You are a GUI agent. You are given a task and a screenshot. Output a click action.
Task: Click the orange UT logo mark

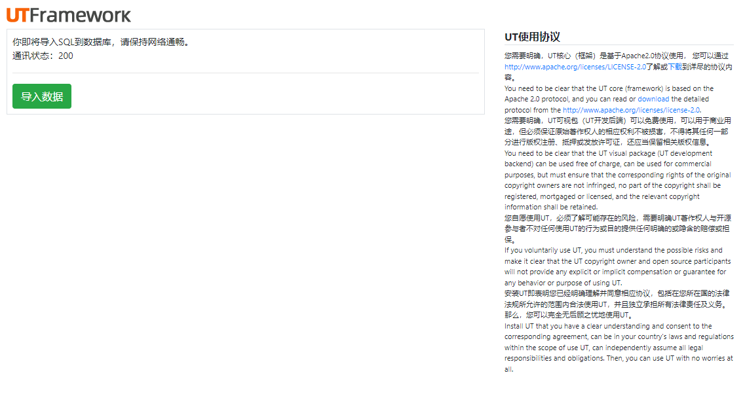click(18, 15)
